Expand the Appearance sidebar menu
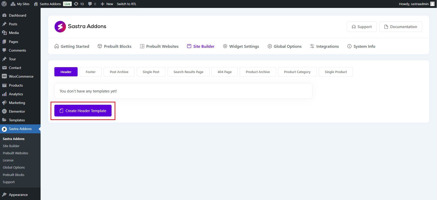 tap(18, 195)
